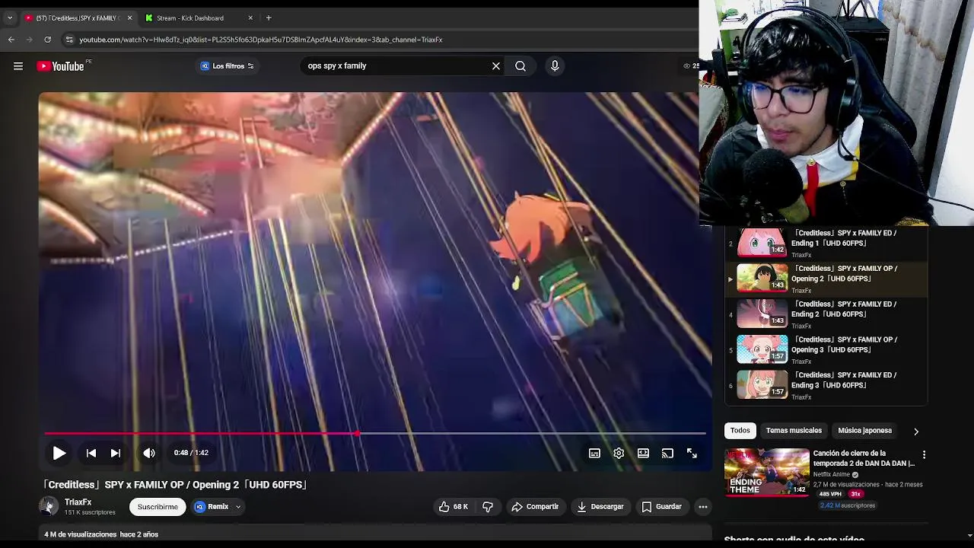This screenshot has height=548, width=974.
Task: Like the video showing 68 K
Action: [x=453, y=506]
